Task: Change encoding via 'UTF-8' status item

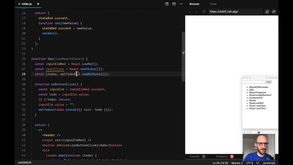Action: pyautogui.click(x=250, y=163)
